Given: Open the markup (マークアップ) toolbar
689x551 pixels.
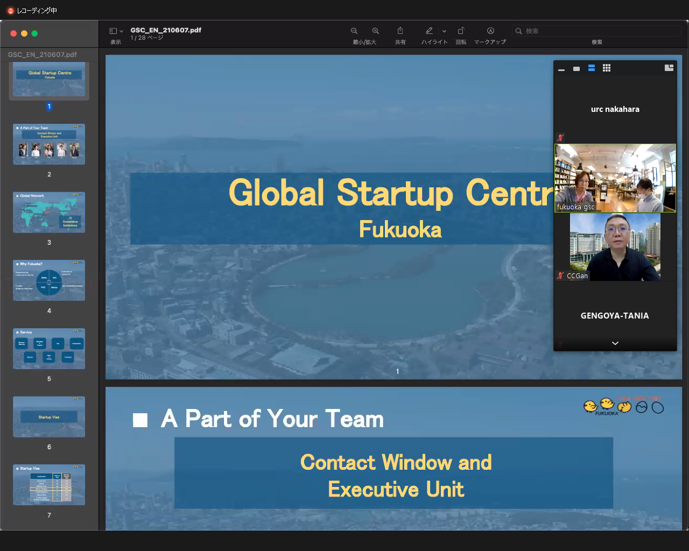Looking at the screenshot, I should [x=490, y=31].
